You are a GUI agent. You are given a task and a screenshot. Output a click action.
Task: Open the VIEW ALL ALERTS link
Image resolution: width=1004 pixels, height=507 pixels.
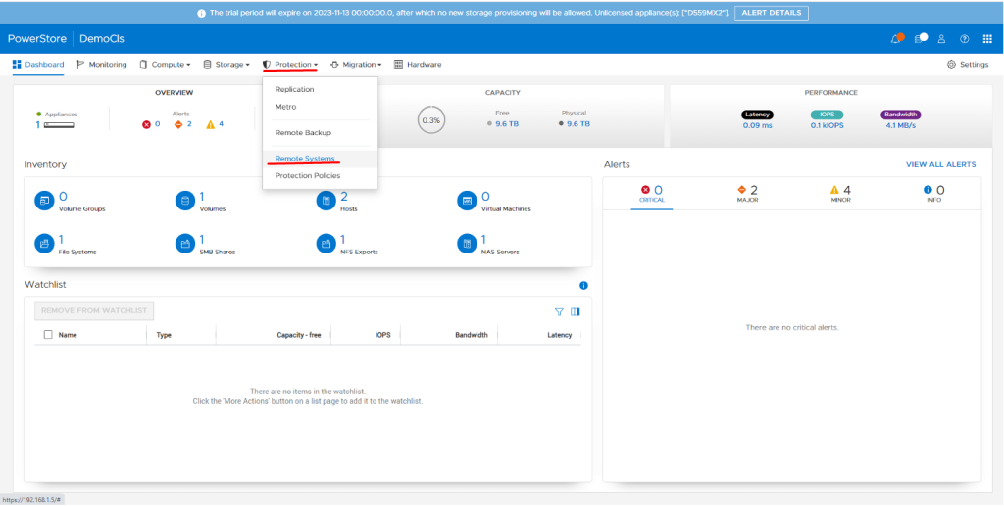[940, 165]
